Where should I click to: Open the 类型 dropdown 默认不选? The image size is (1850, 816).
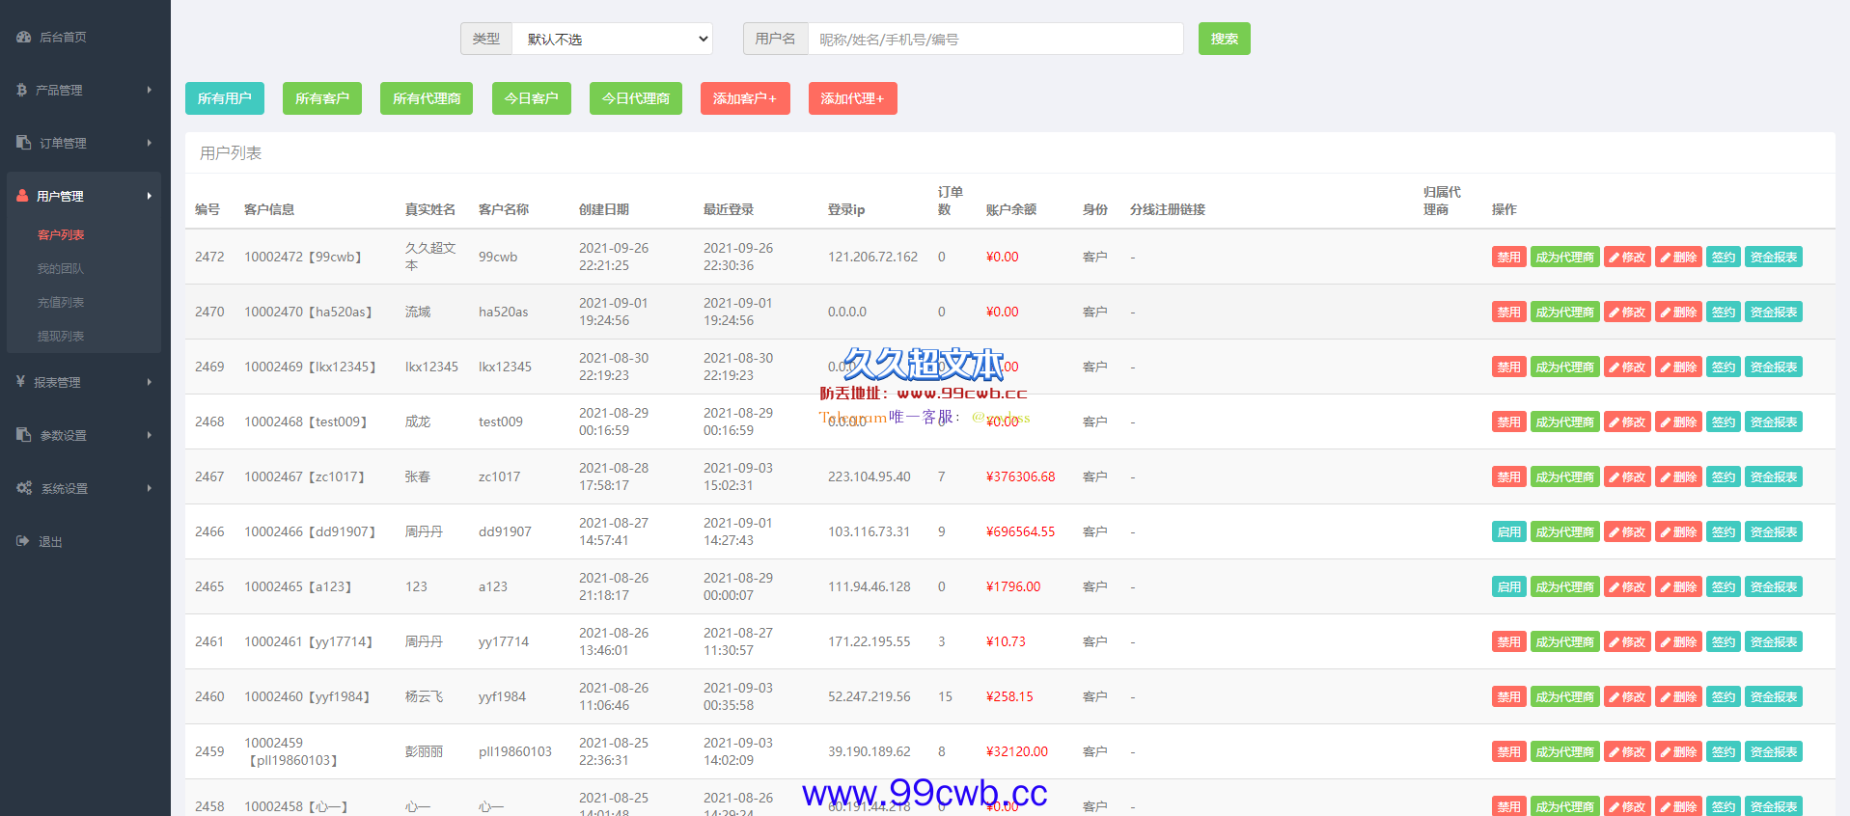612,39
